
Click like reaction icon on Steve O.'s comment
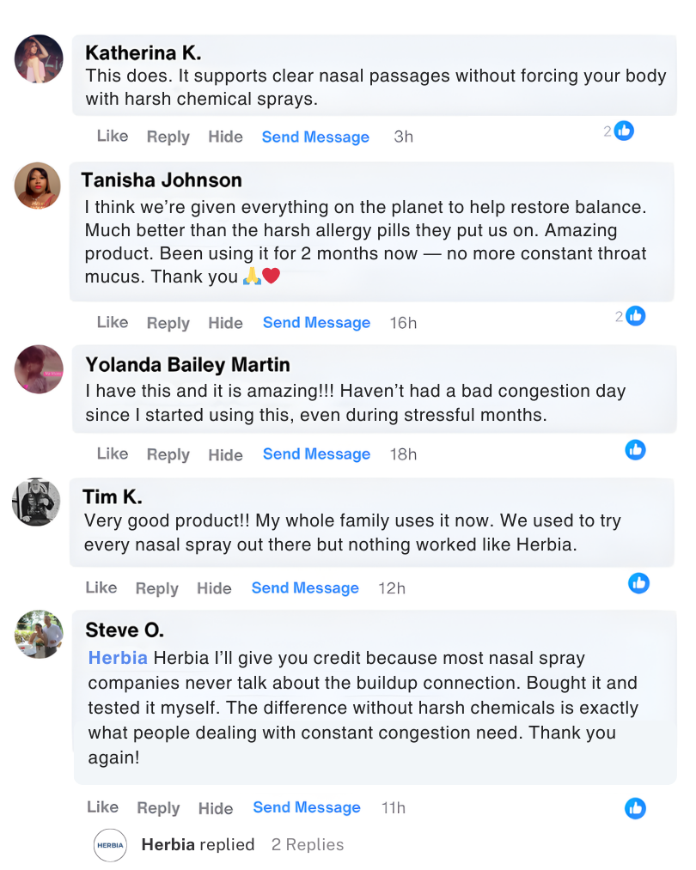pyautogui.click(x=635, y=808)
